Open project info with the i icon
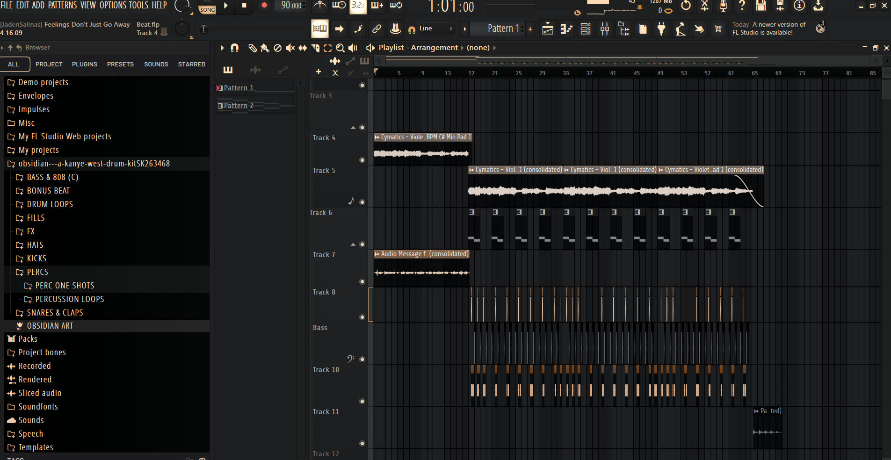Viewport: 891px width, 460px height. pos(799,6)
